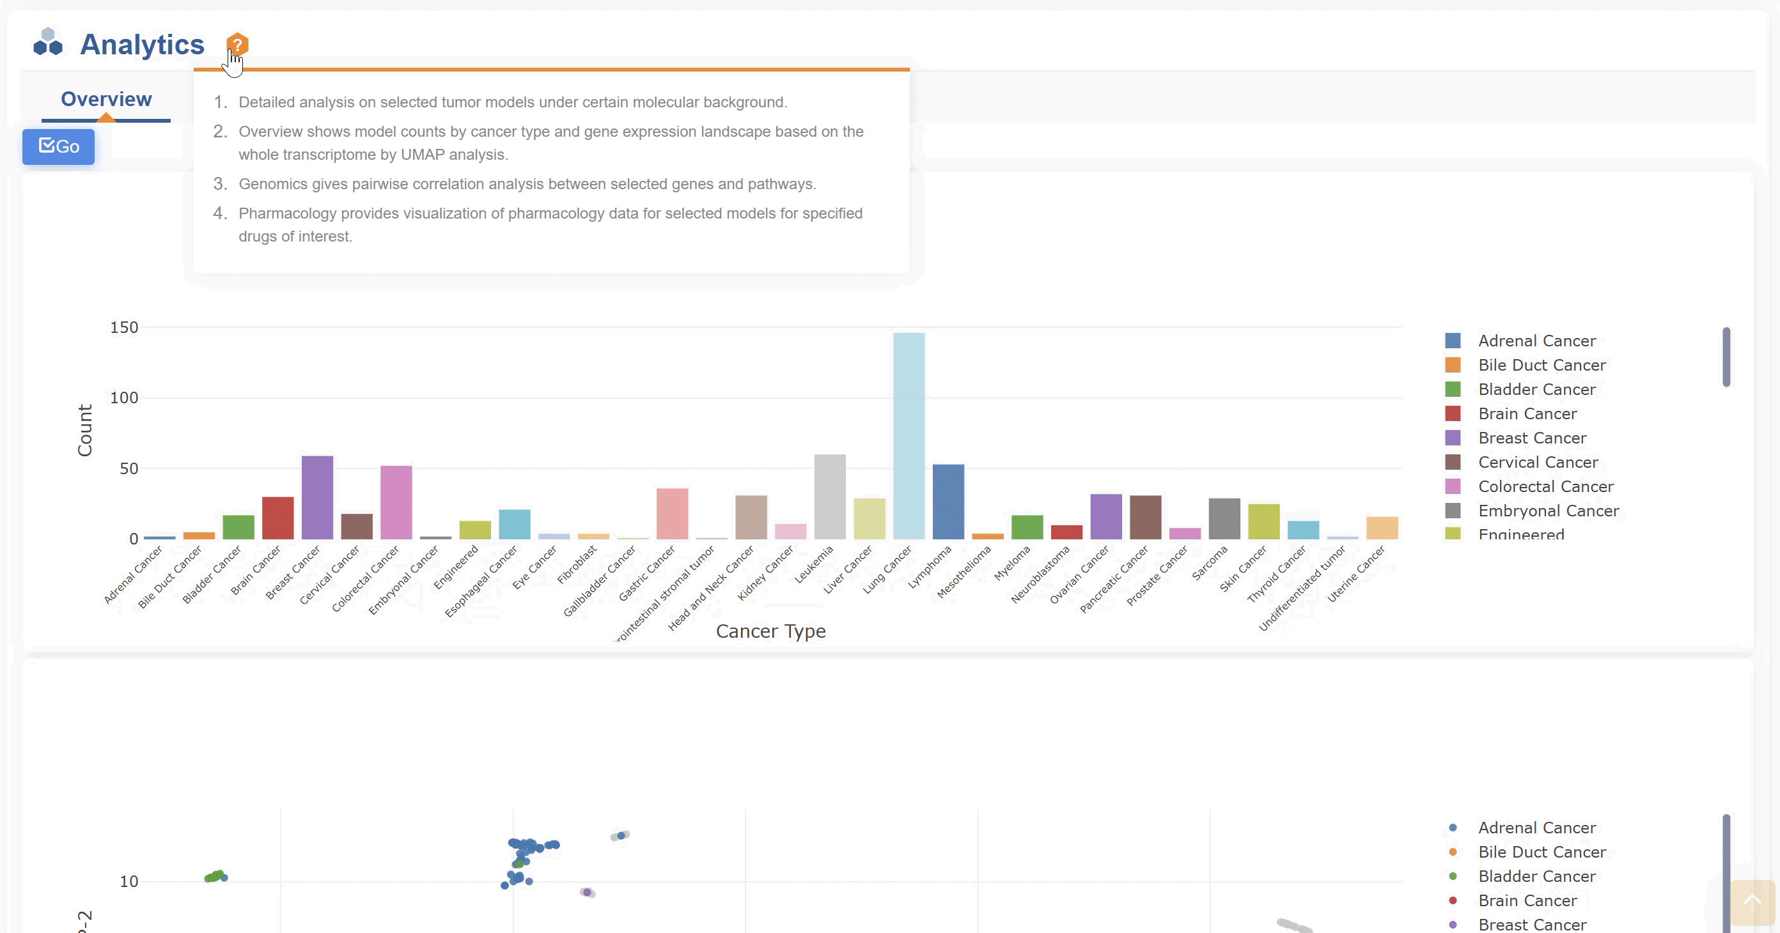Click the orange help question mark icon
The image size is (1780, 933).
click(237, 45)
